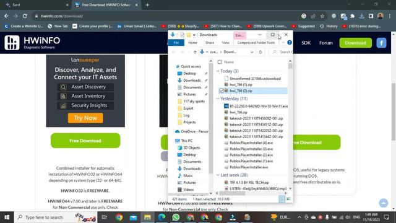
Task: Click the HWiNFO logo
Action: 32,43
